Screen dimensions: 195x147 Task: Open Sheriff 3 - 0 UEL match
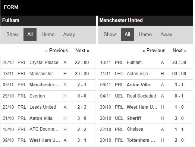tap(145, 118)
